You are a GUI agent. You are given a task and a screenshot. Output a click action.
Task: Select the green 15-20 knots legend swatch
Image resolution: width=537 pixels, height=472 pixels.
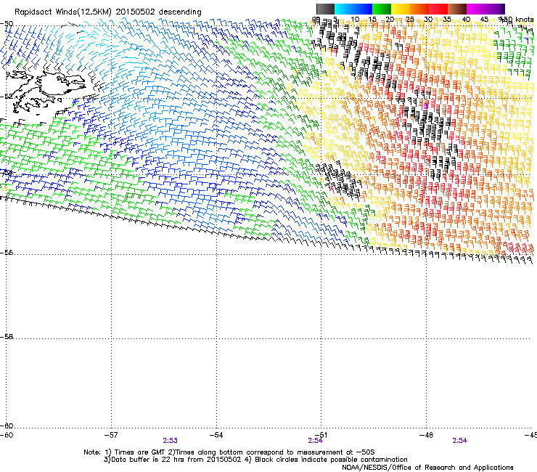[x=382, y=9]
